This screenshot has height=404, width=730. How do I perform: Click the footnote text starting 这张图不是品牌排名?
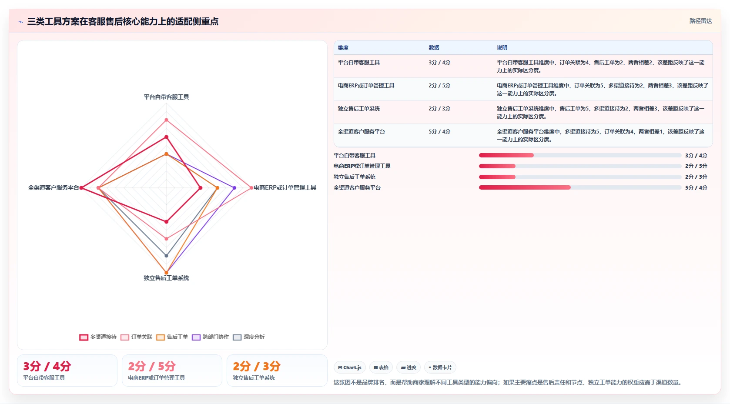[508, 383]
